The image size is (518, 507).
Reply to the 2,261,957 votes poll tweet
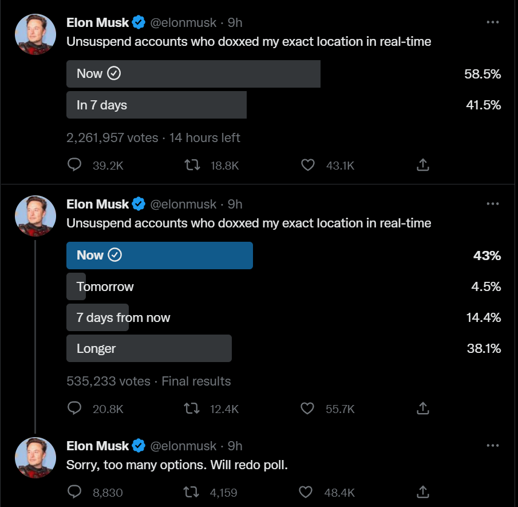click(x=75, y=166)
